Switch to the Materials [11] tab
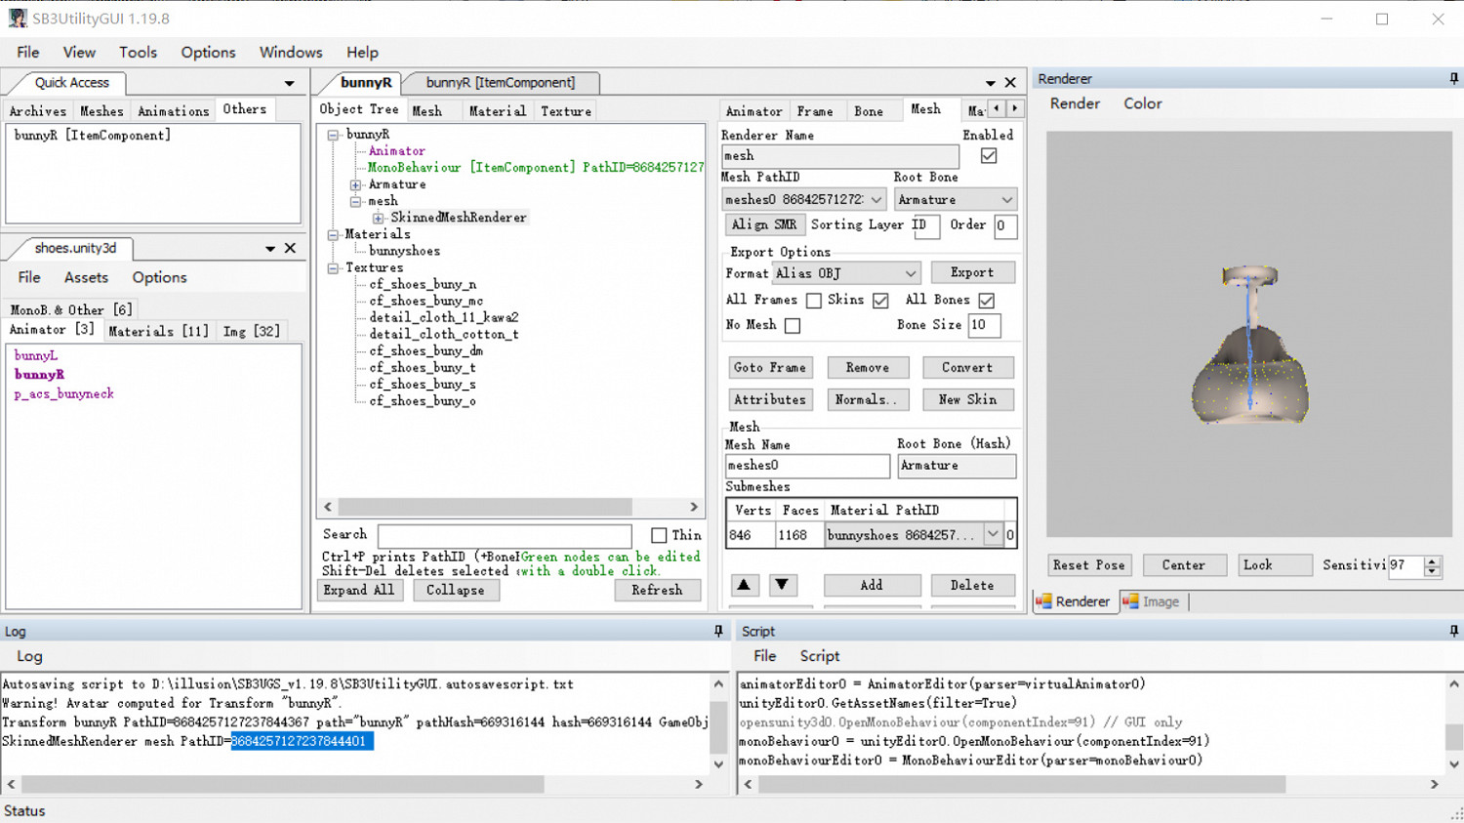Screen dimensions: 1464x823 tap(158, 331)
